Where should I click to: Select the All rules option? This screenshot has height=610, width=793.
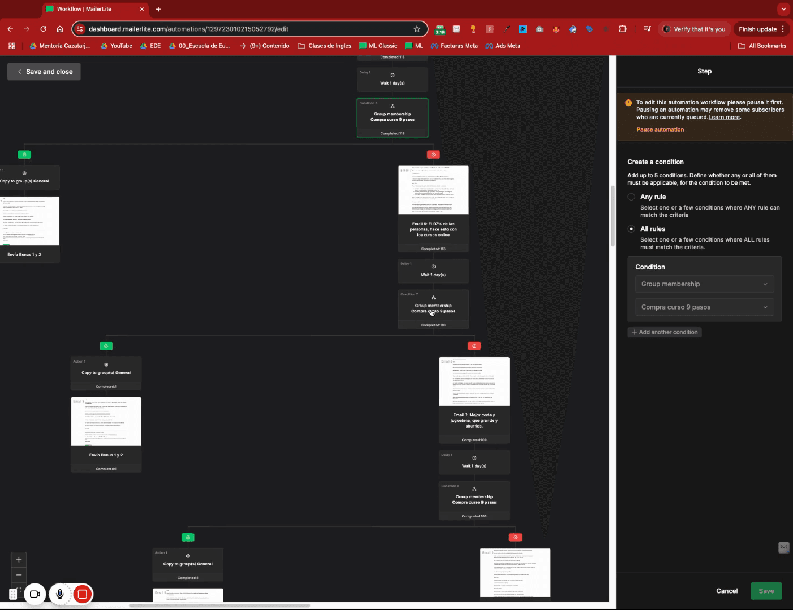point(631,229)
